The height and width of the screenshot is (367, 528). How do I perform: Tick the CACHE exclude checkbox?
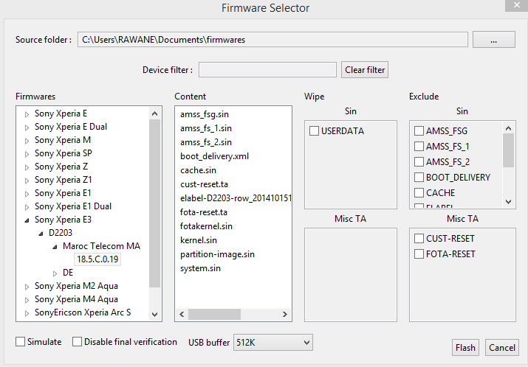click(x=419, y=192)
